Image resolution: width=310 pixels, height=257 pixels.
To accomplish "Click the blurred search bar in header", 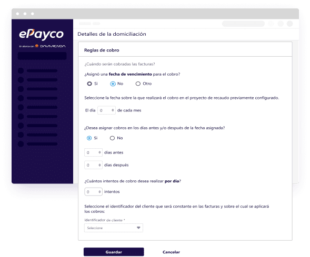I will (243, 24).
